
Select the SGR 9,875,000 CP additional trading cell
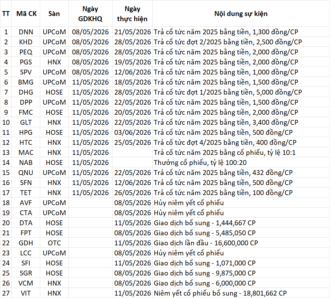(x=241, y=273)
